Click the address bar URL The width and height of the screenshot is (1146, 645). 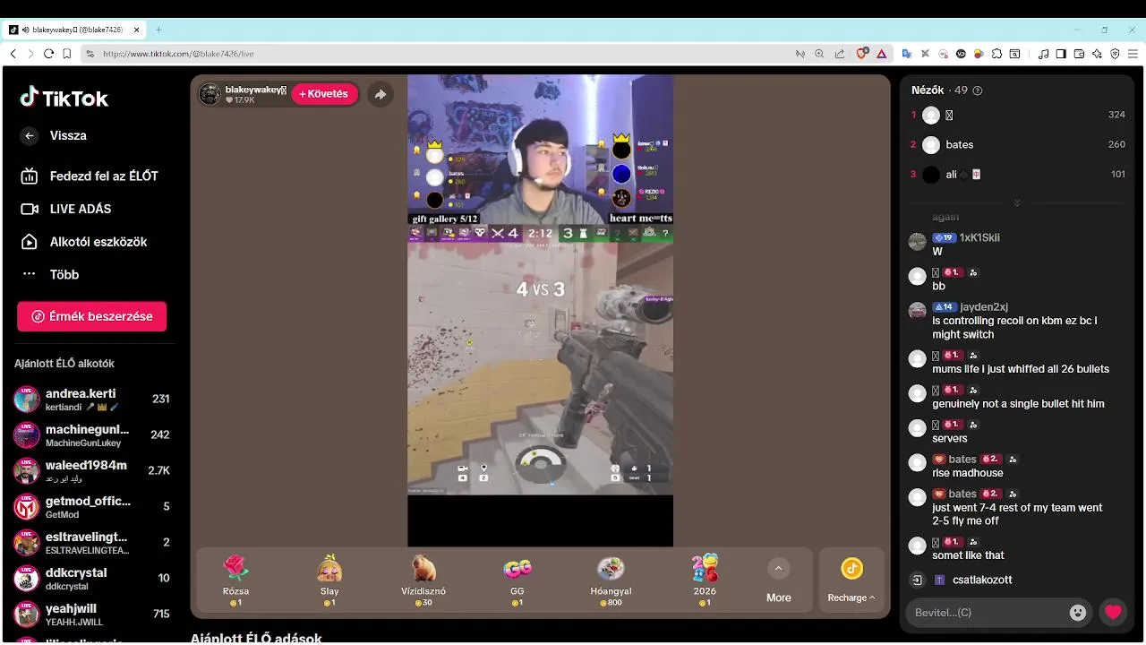pos(178,54)
